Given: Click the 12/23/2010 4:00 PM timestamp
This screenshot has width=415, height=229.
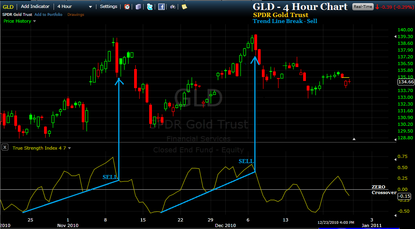Looking at the screenshot, I should tap(336, 222).
